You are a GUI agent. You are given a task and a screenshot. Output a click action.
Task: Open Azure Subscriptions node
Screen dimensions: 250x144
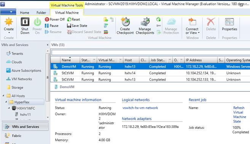(x=26, y=70)
